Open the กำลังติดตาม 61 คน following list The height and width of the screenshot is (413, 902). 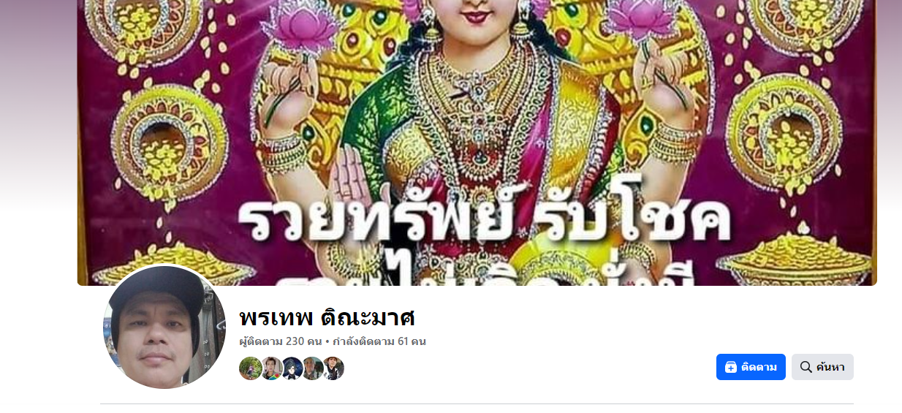coord(379,341)
